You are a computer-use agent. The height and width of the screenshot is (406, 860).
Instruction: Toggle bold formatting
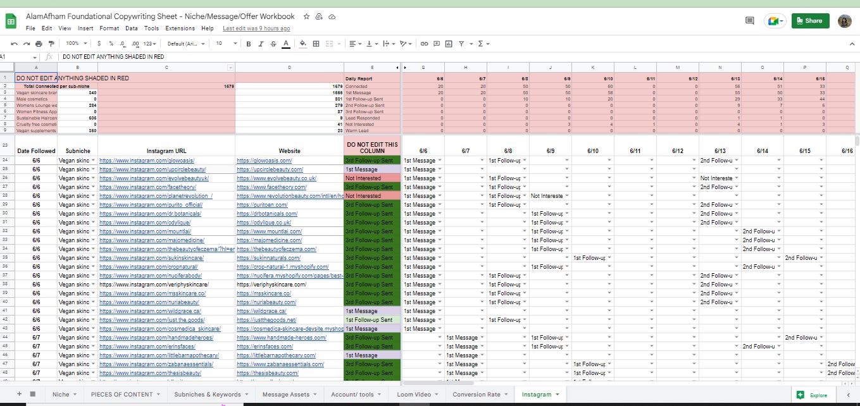(x=249, y=44)
